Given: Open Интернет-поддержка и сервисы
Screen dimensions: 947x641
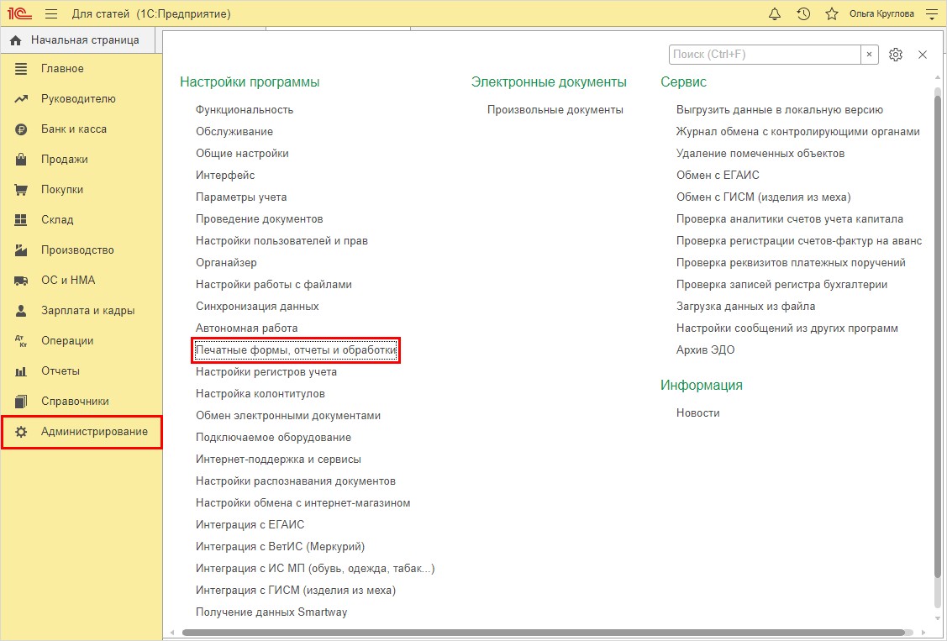Looking at the screenshot, I should (x=278, y=460).
